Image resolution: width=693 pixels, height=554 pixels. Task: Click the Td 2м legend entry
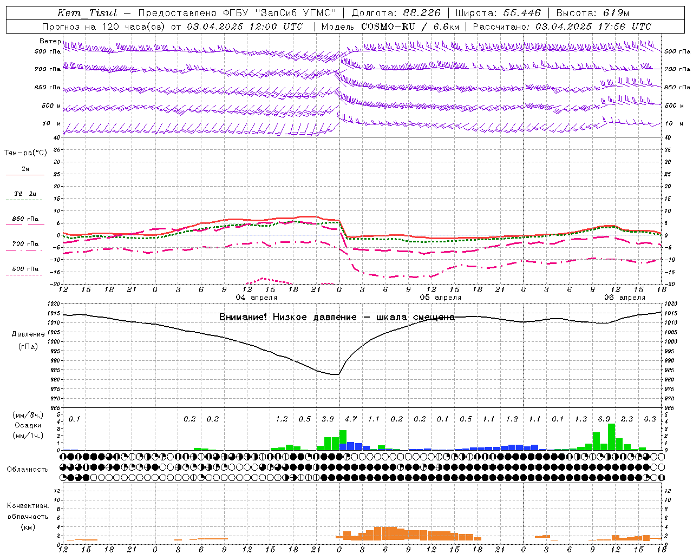[x=25, y=194]
